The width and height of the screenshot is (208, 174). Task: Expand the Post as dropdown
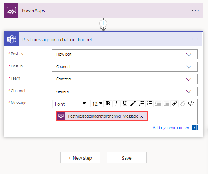pyautogui.click(x=125, y=55)
